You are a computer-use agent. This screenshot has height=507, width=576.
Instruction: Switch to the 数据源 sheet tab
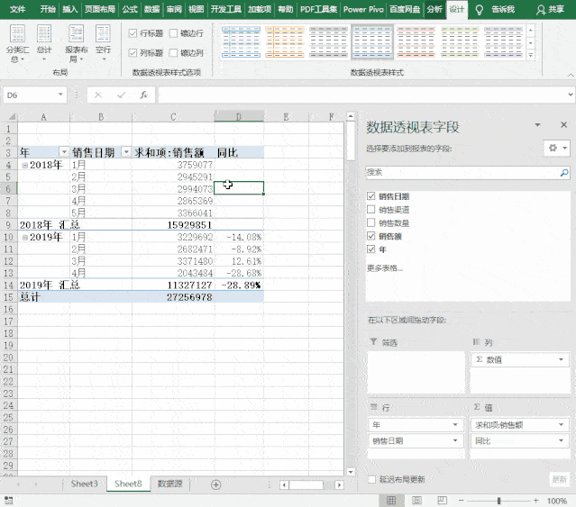(169, 484)
